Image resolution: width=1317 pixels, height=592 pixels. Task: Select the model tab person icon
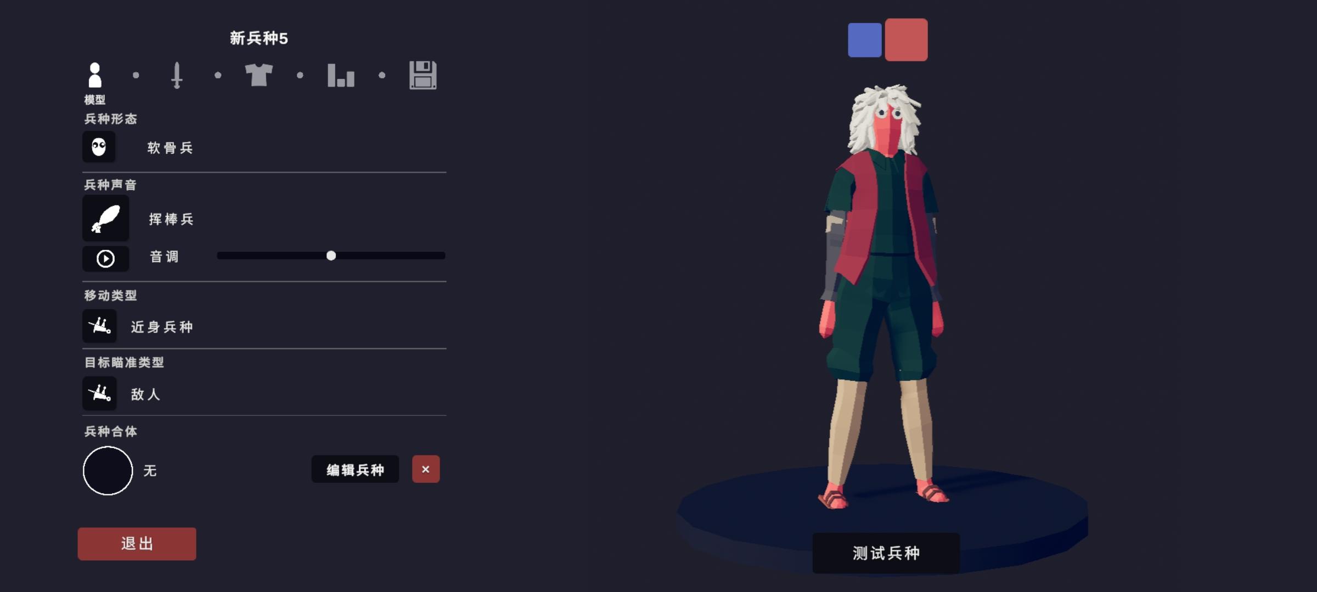[95, 75]
